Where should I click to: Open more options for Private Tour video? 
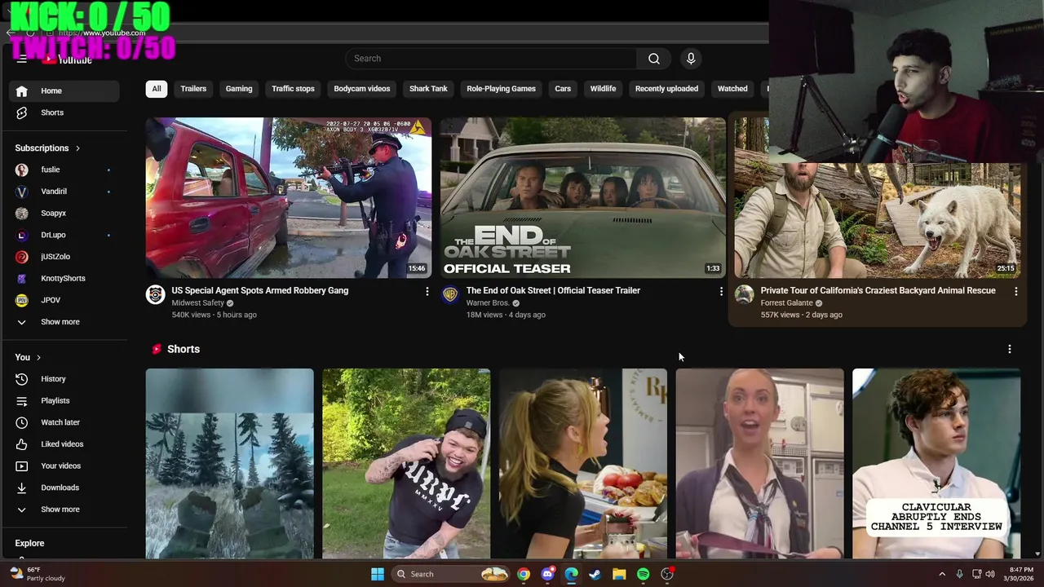(1015, 291)
